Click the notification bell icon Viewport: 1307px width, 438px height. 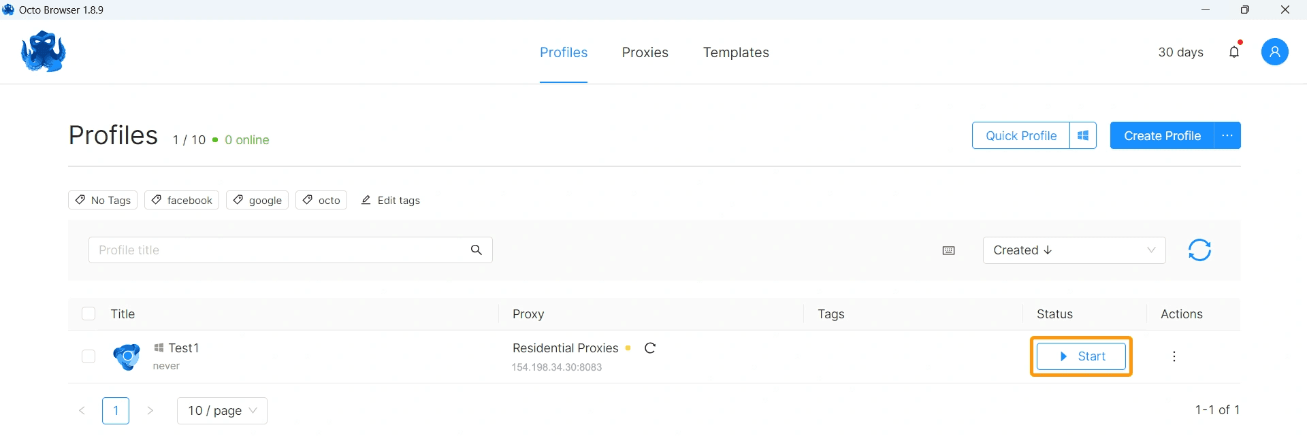tap(1234, 52)
